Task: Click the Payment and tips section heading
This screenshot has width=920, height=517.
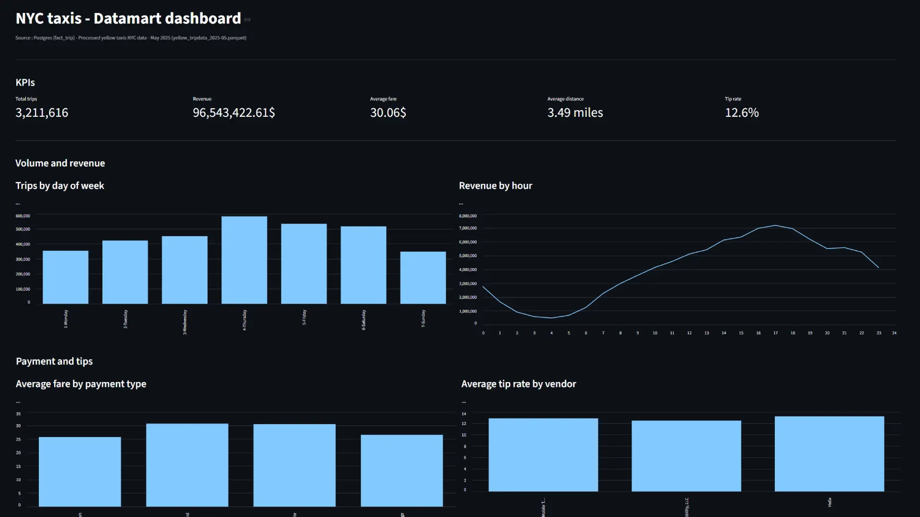Action: point(54,361)
